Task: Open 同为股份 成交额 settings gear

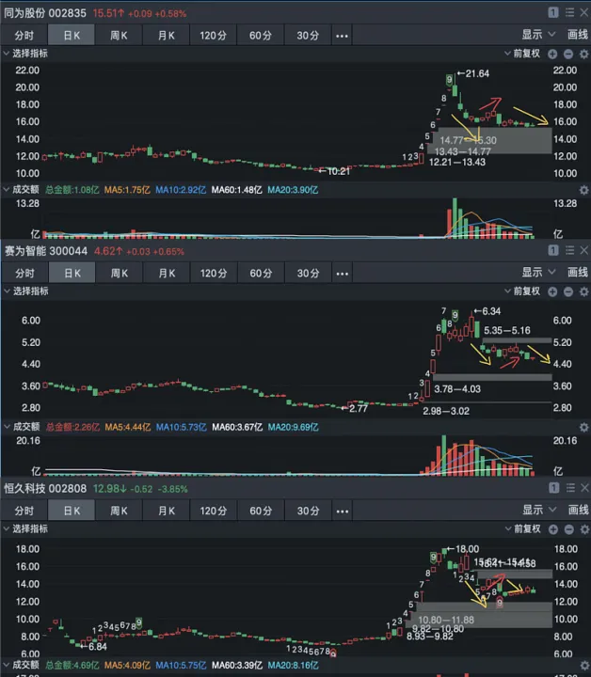Action: click(583, 190)
